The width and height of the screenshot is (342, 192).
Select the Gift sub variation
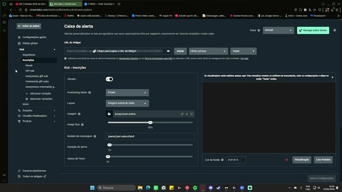[30, 71]
